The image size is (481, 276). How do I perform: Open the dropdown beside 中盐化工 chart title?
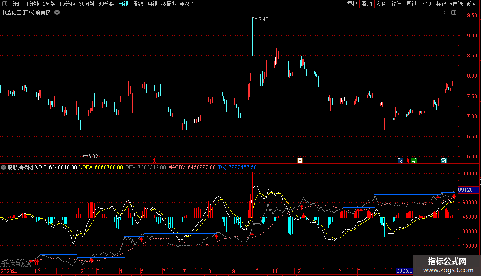pyautogui.click(x=57, y=13)
